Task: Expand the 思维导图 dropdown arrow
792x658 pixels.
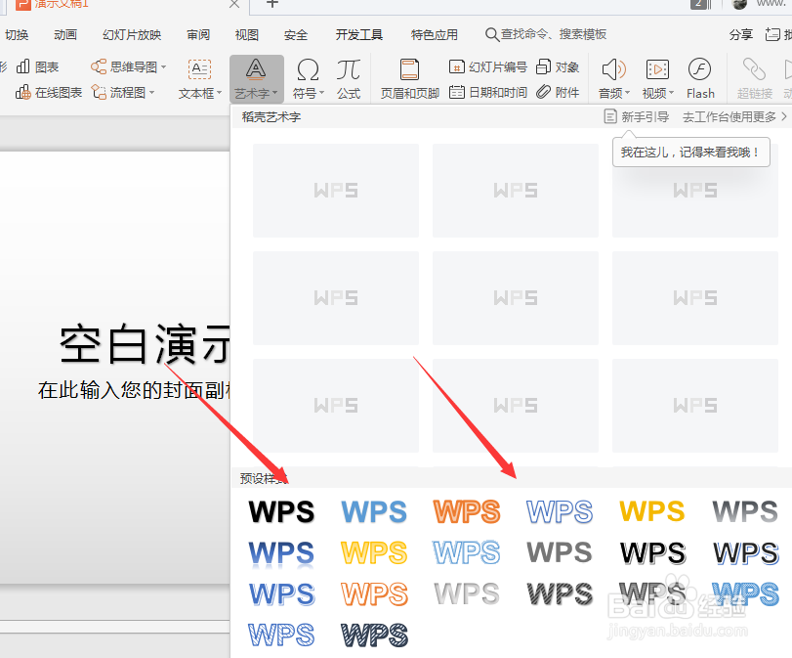Action: pyautogui.click(x=164, y=66)
